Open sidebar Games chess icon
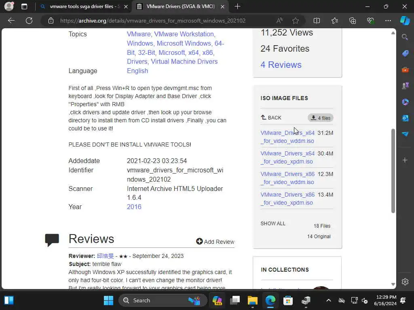This screenshot has height=310, width=414. 405,86
